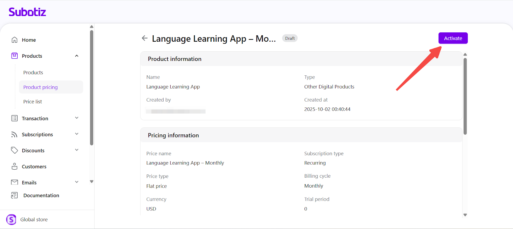Click the Subscriptions feed icon
The width and height of the screenshot is (513, 229).
tap(14, 134)
